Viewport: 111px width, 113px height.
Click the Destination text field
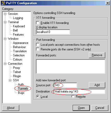(79, 91)
